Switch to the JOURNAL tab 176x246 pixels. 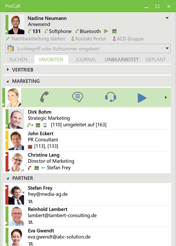(86, 60)
